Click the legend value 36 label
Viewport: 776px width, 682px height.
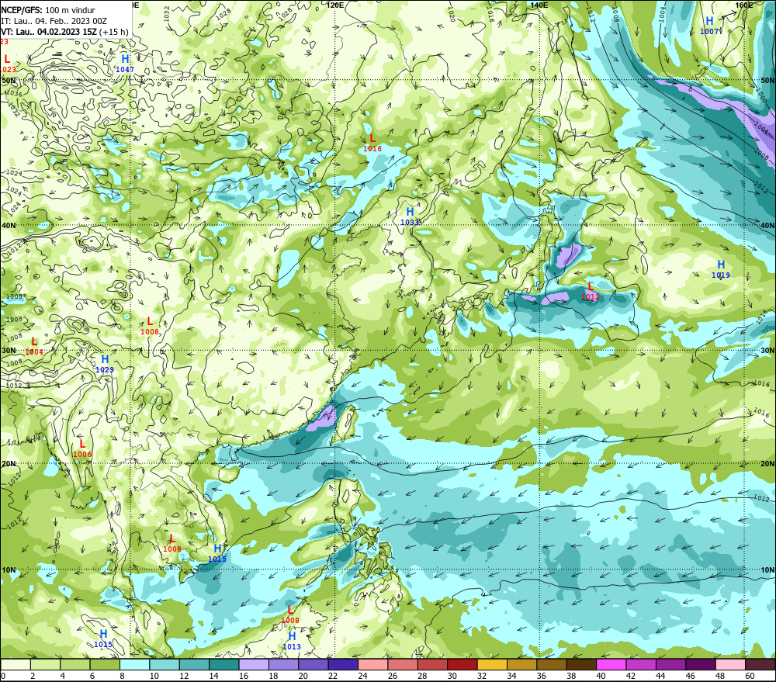[541, 676]
